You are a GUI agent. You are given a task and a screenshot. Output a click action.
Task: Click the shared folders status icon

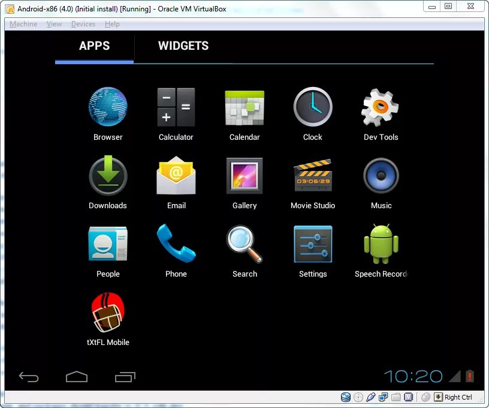pos(396,397)
